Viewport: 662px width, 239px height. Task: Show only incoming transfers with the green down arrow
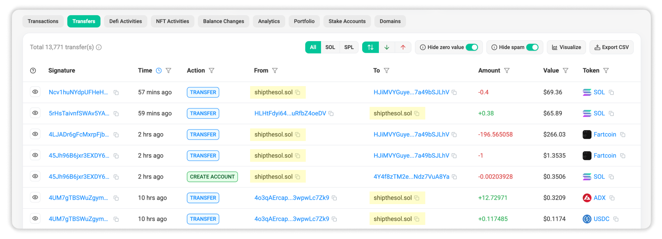[387, 47]
